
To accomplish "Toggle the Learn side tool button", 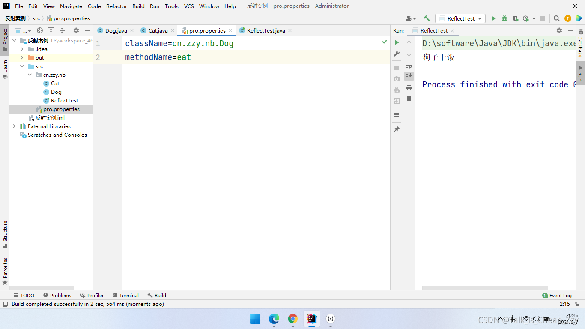I will coord(5,69).
